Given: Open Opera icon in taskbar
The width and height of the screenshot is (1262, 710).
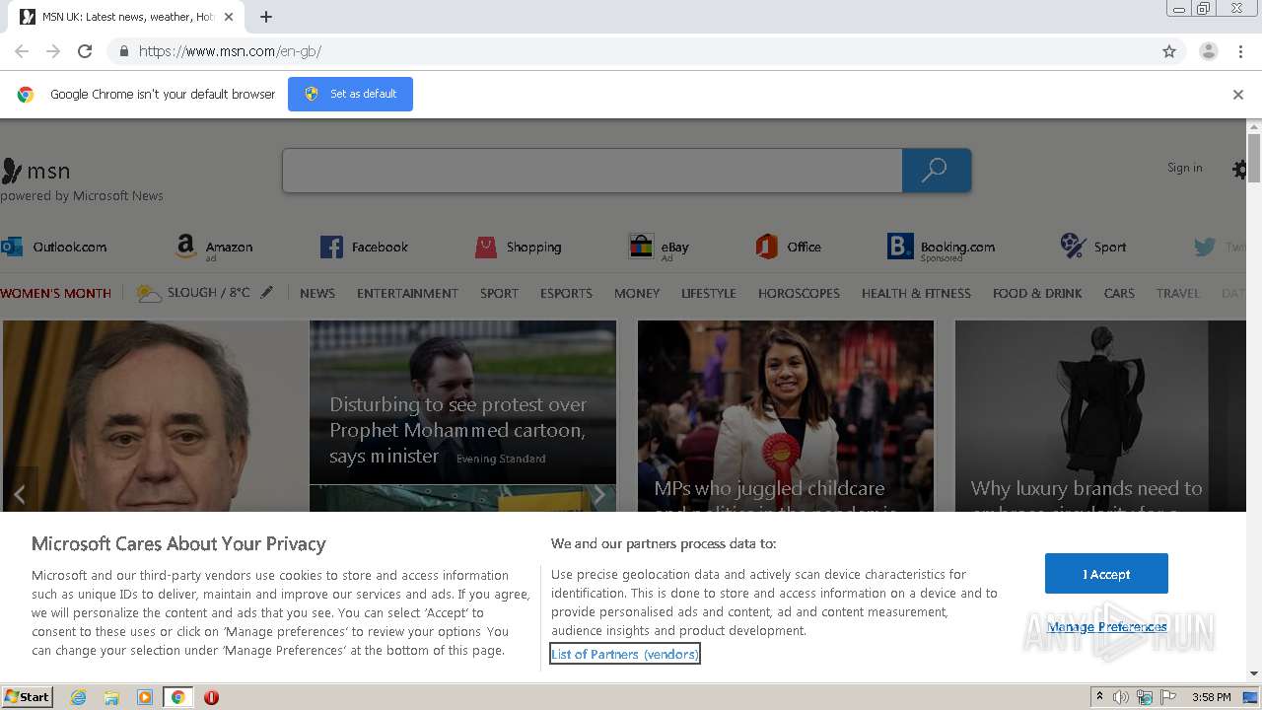Looking at the screenshot, I should (x=211, y=697).
